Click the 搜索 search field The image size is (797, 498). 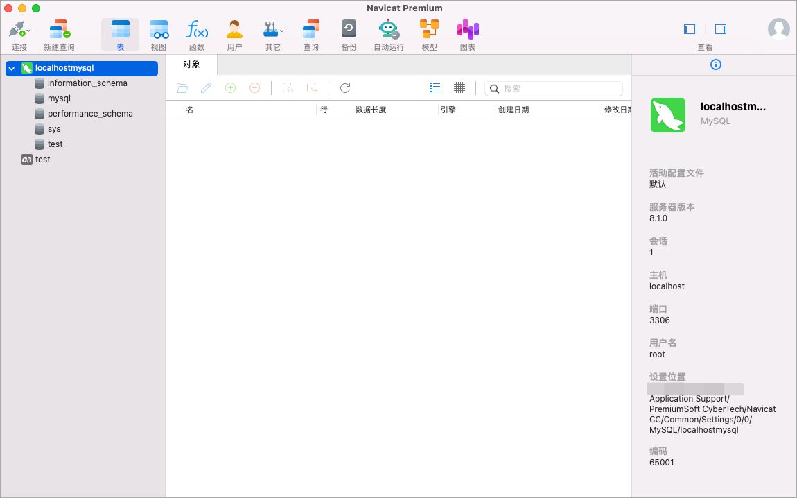(554, 89)
